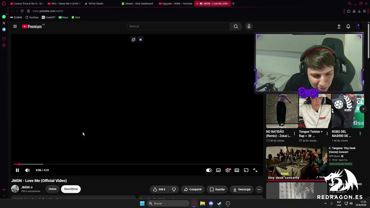
Task: Click the address bar URL
Action: (48, 11)
